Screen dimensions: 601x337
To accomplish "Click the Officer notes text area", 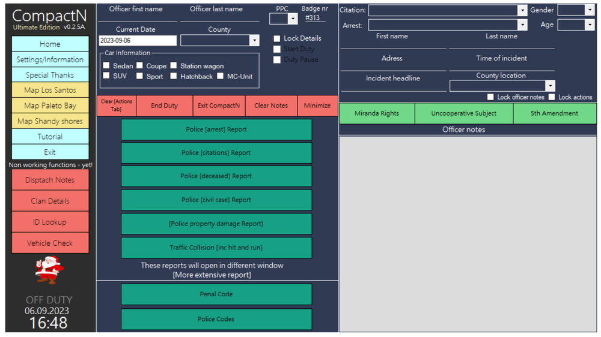I will (468, 234).
